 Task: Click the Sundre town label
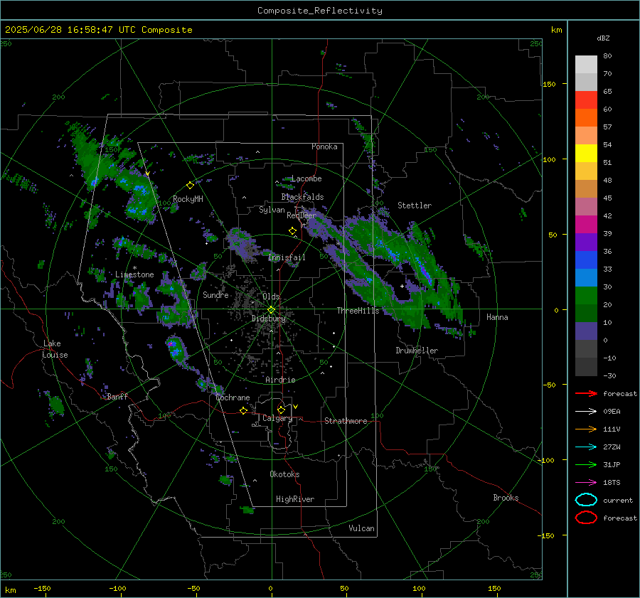215,295
